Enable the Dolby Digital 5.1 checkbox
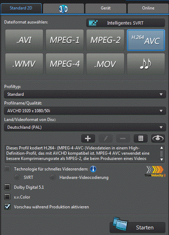Screen dimensions: 169x235 coord(7,187)
